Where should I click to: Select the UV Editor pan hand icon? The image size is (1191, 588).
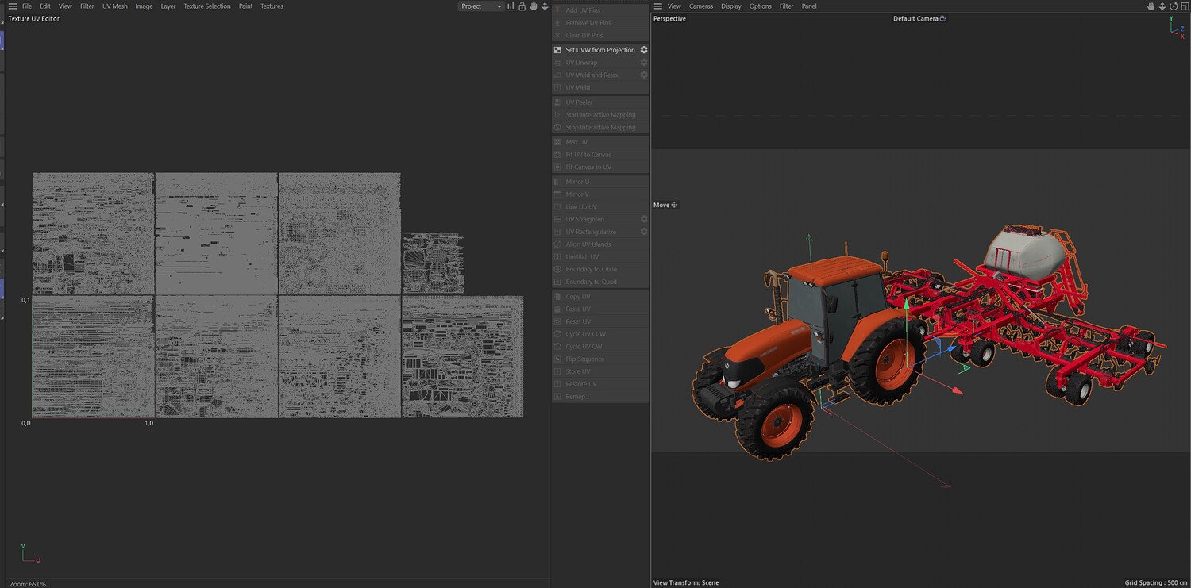(534, 6)
